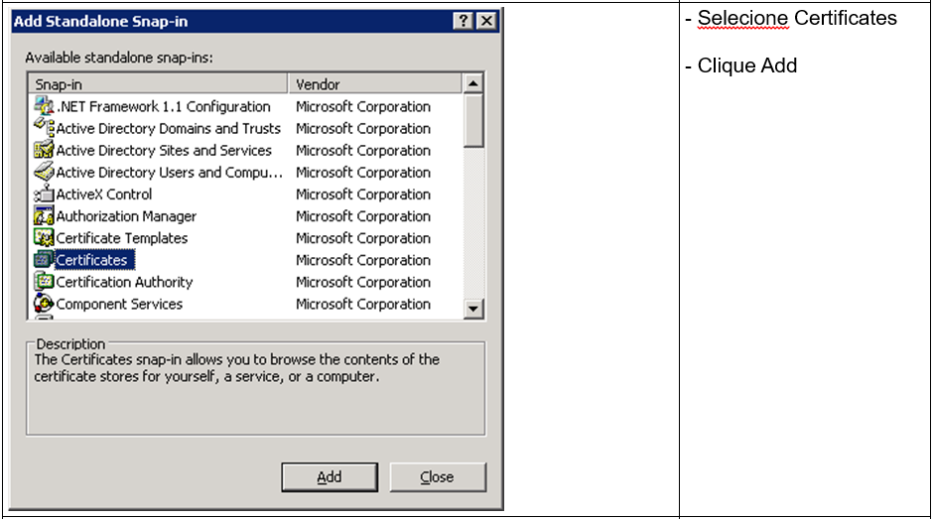
Task: Click the Snap-in column header
Action: click(158, 84)
